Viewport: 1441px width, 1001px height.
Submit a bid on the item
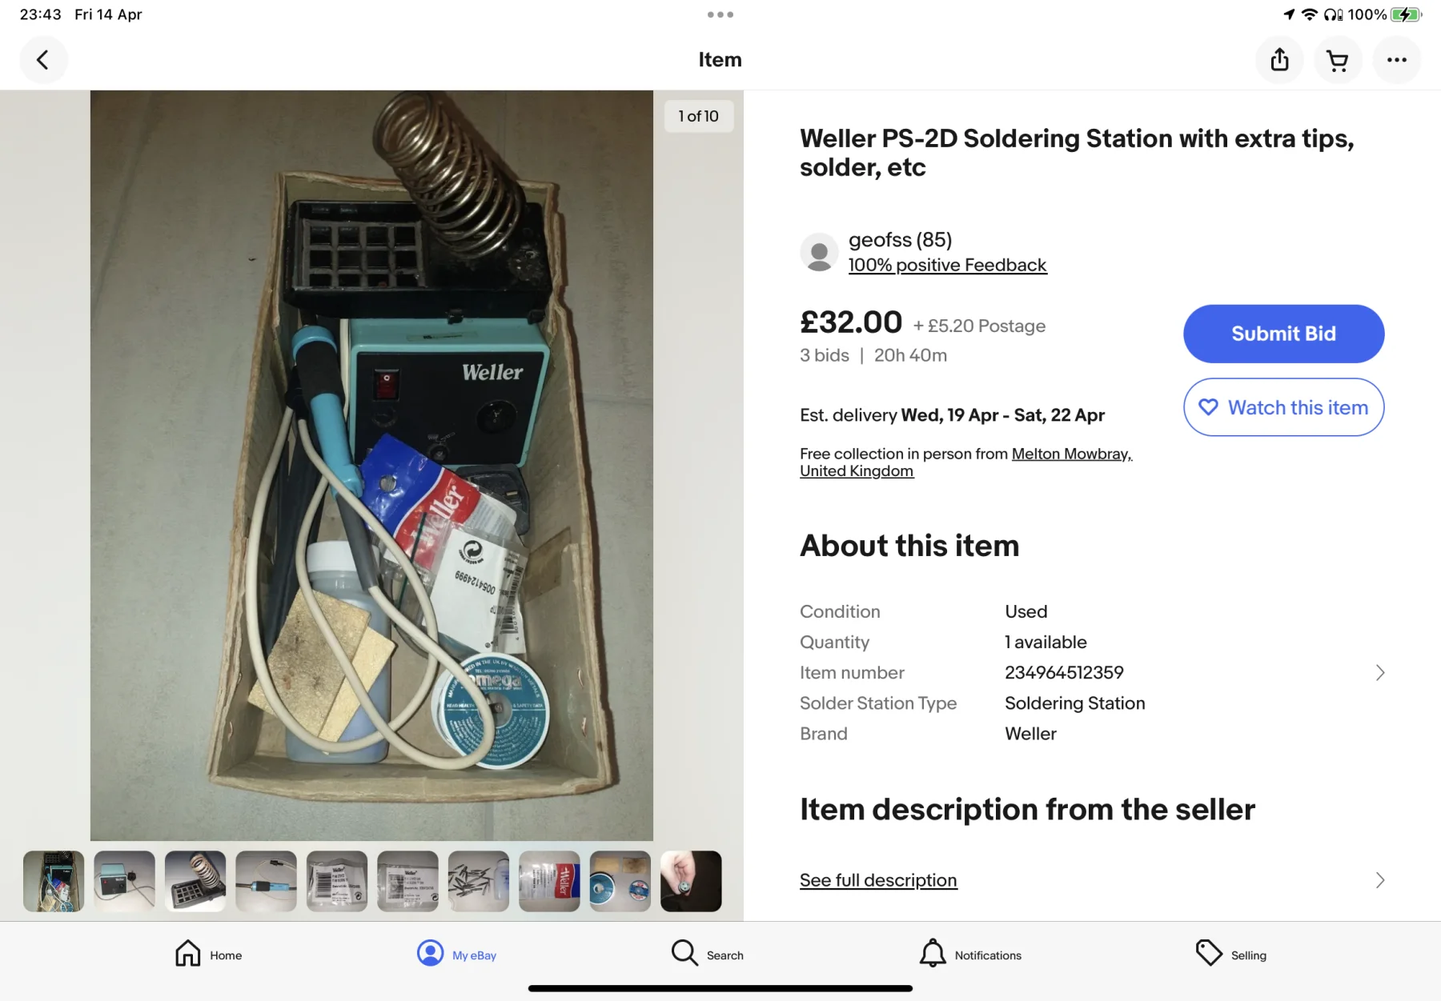point(1283,334)
